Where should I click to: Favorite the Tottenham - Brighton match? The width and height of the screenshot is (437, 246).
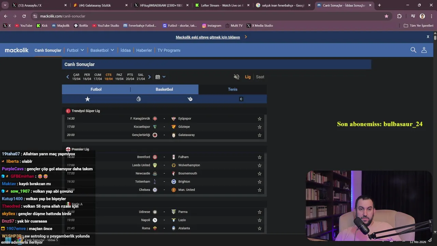pos(259,182)
